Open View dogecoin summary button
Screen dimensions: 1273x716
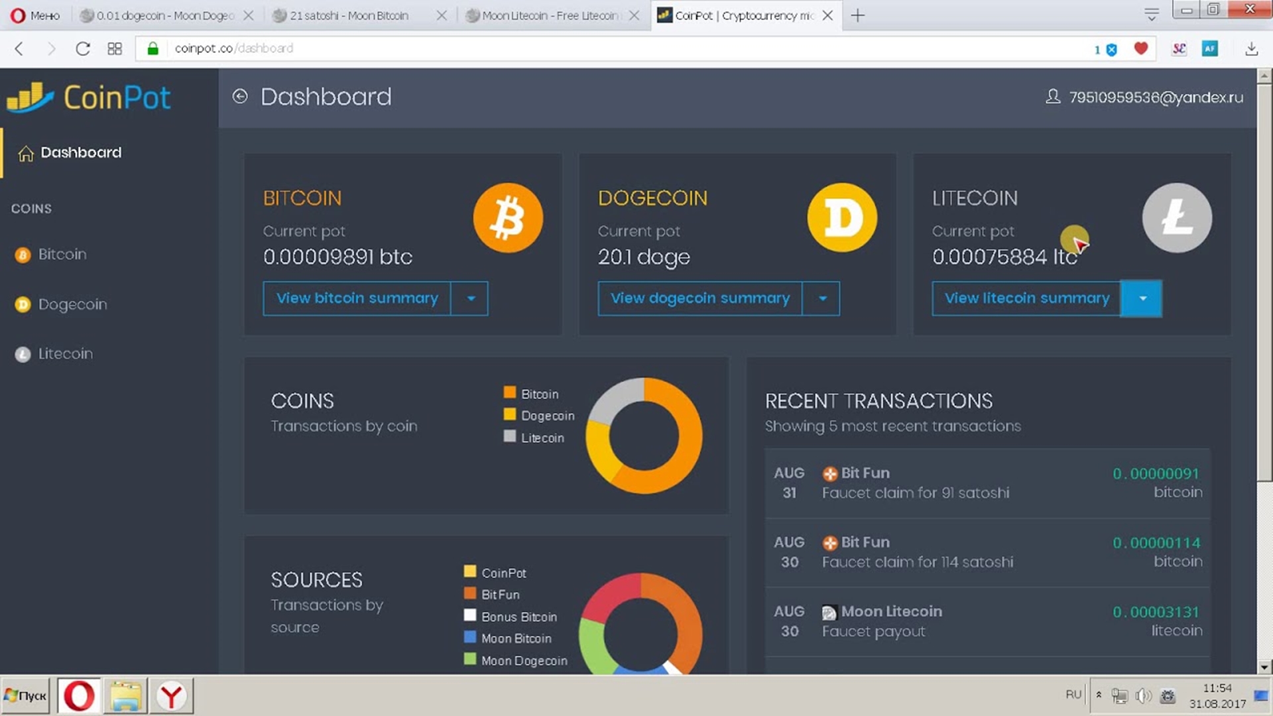(x=699, y=297)
